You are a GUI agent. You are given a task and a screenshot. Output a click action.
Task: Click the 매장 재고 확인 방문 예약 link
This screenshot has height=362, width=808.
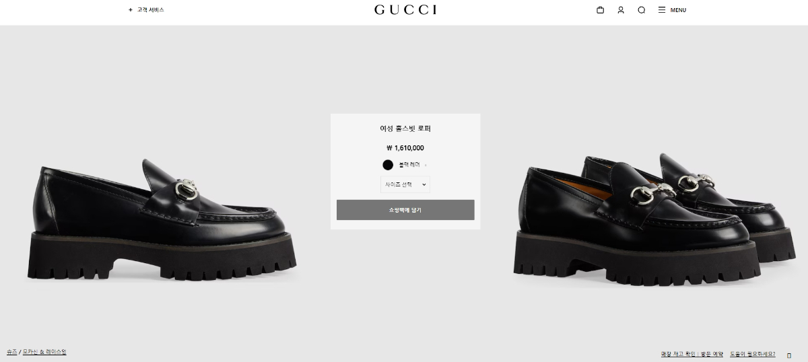[692, 354]
